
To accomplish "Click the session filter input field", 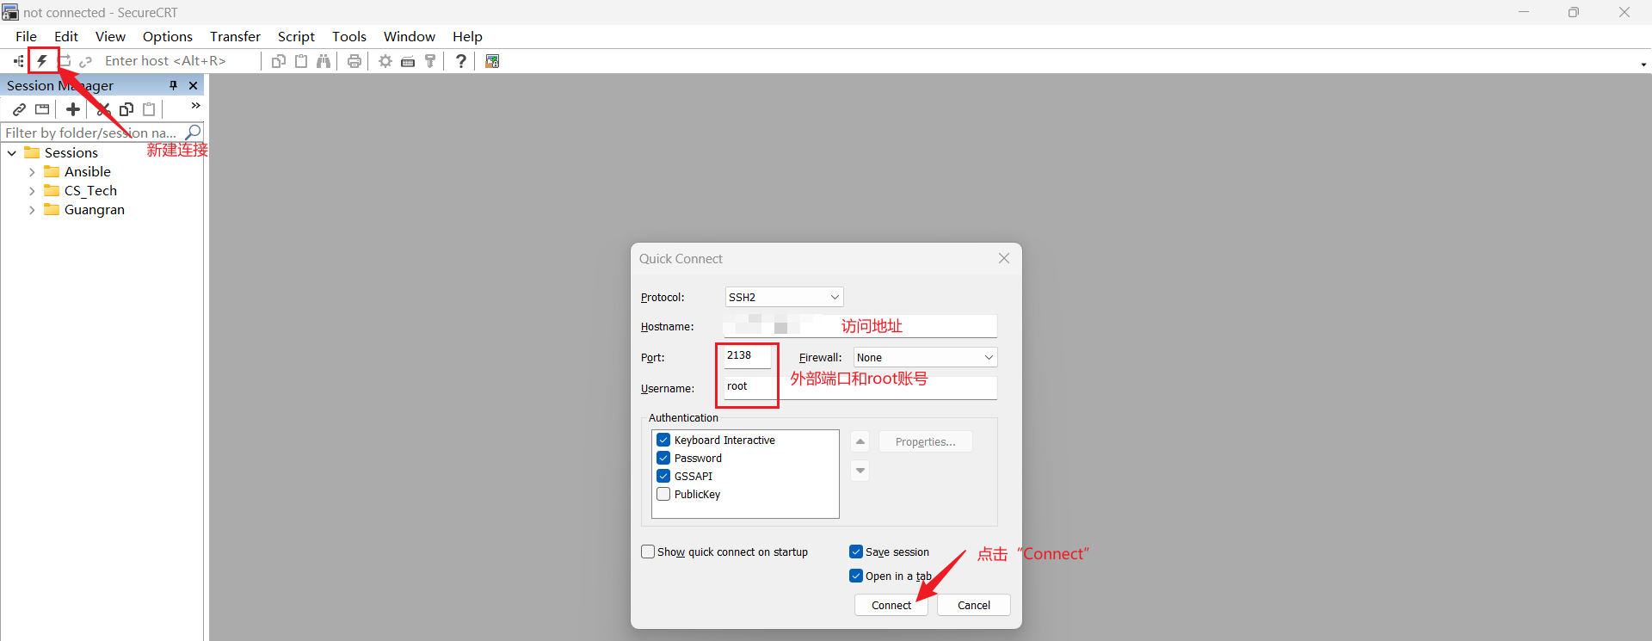I will point(93,133).
